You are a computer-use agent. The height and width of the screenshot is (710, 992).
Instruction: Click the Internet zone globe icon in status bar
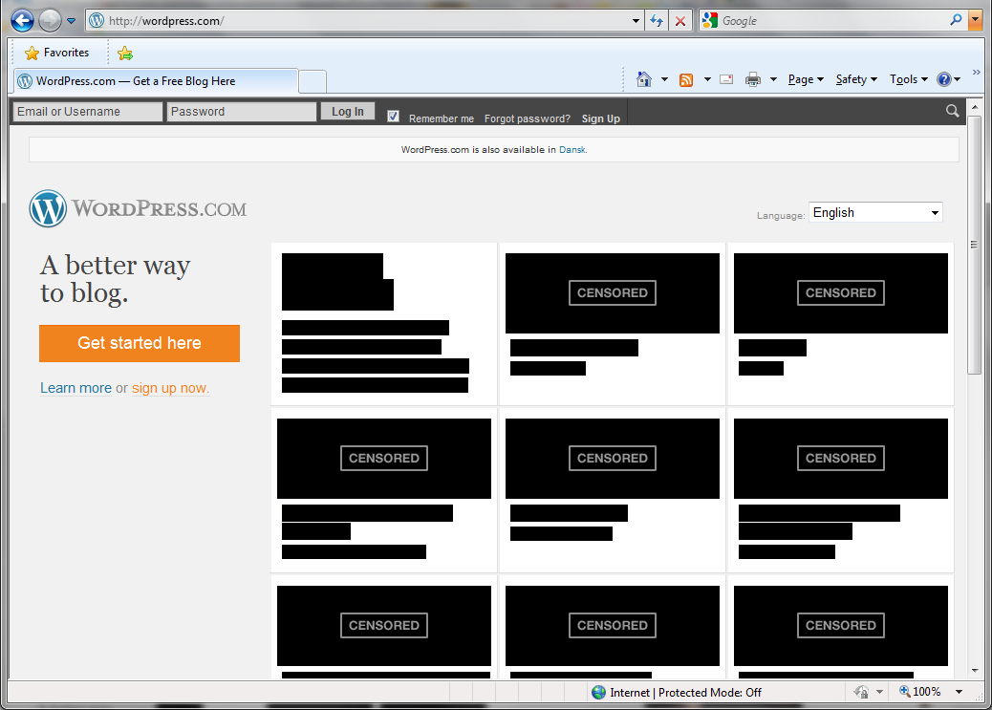[x=598, y=692]
